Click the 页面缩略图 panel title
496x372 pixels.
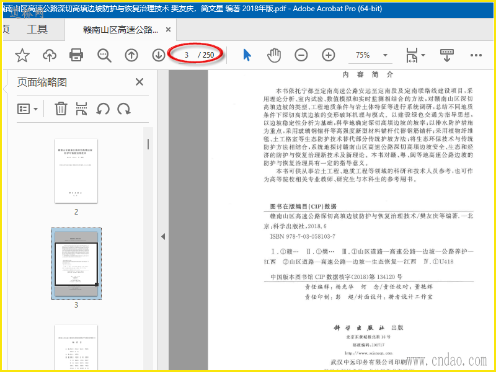(x=42, y=82)
